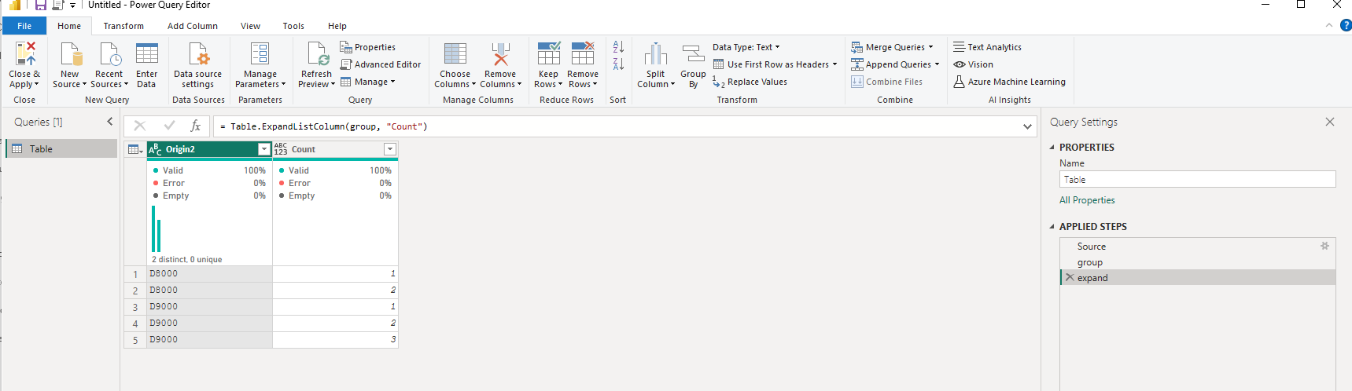Delete the expand applied step
This screenshot has width=1352, height=391.
tap(1069, 277)
